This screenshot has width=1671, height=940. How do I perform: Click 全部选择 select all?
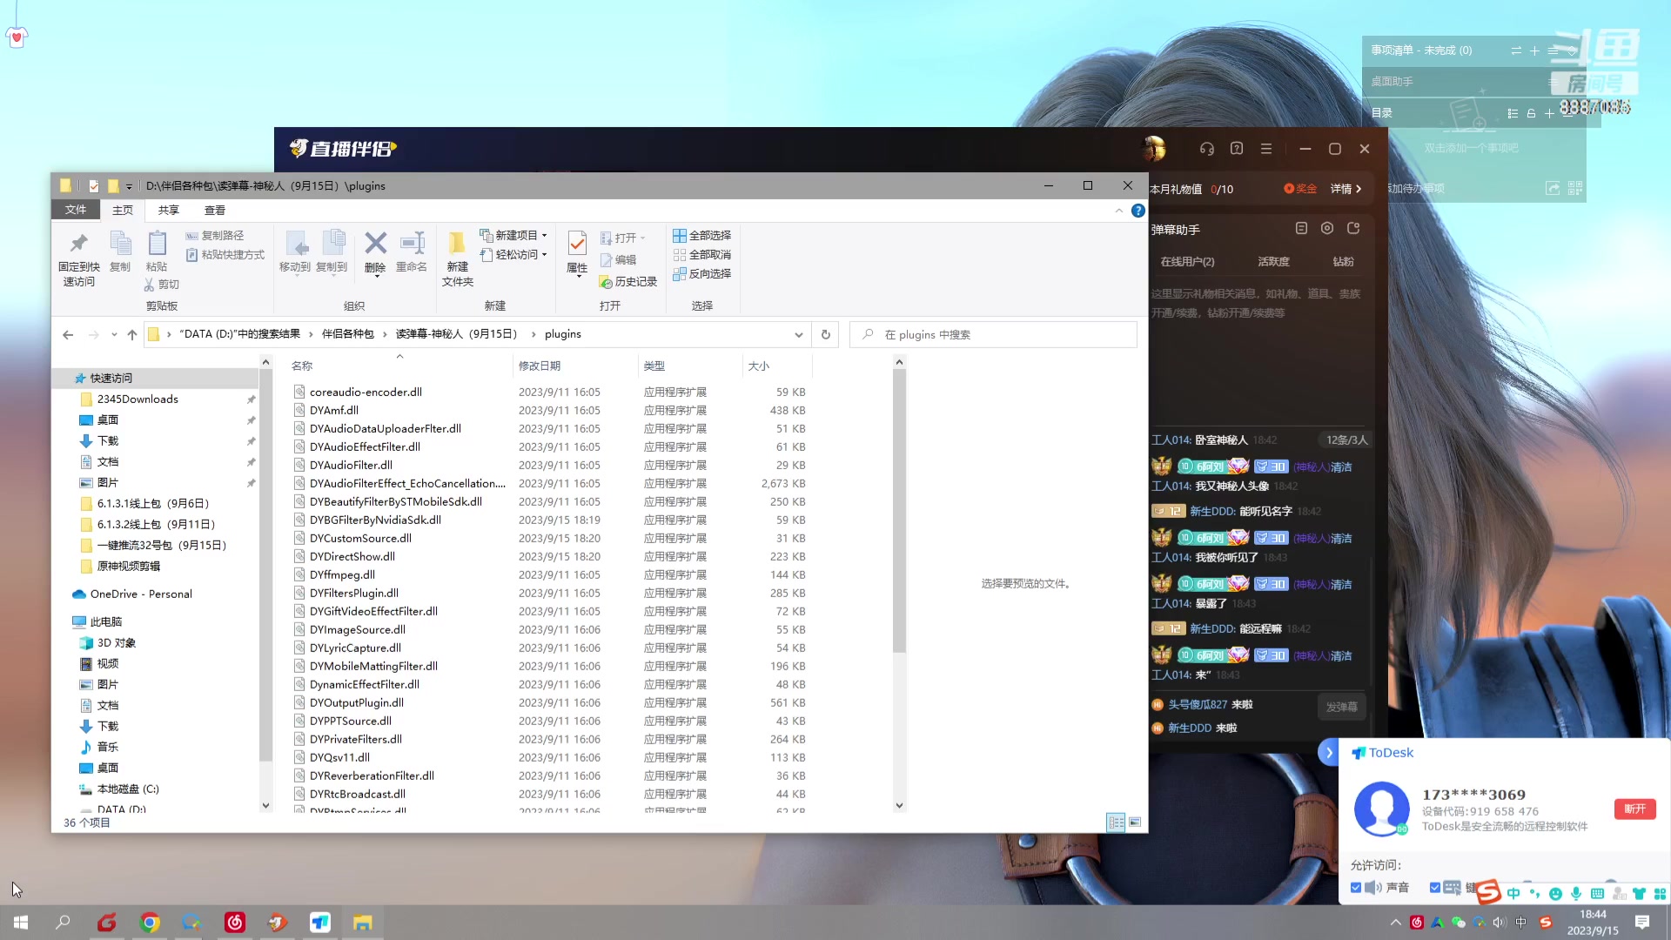pyautogui.click(x=702, y=236)
